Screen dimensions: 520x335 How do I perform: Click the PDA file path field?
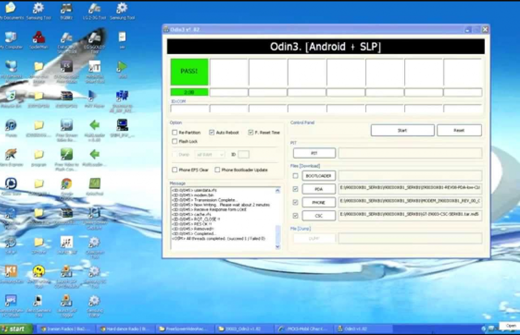pos(410,189)
